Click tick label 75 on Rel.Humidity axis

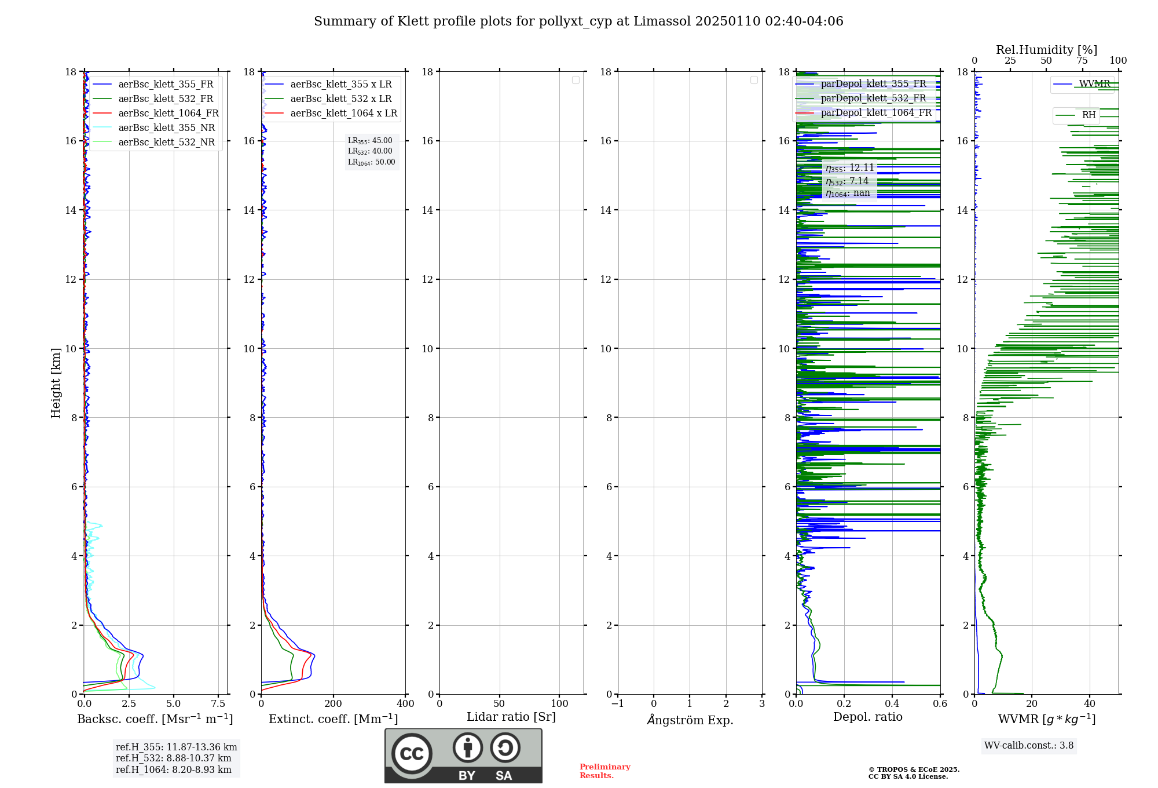point(1082,61)
